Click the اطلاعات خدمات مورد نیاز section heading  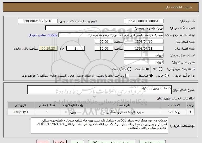pyautogui.click(x=176, y=98)
